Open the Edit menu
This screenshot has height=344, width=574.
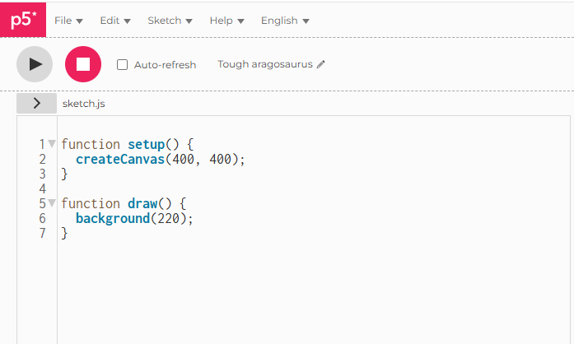pyautogui.click(x=115, y=21)
